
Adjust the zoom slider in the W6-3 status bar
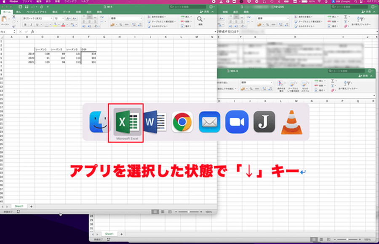[347, 239]
